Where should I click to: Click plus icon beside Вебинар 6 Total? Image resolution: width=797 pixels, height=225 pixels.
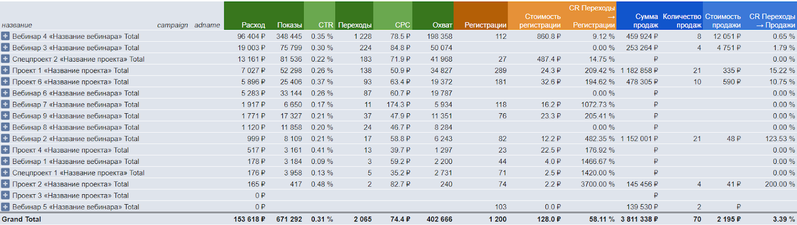[x=5, y=93]
